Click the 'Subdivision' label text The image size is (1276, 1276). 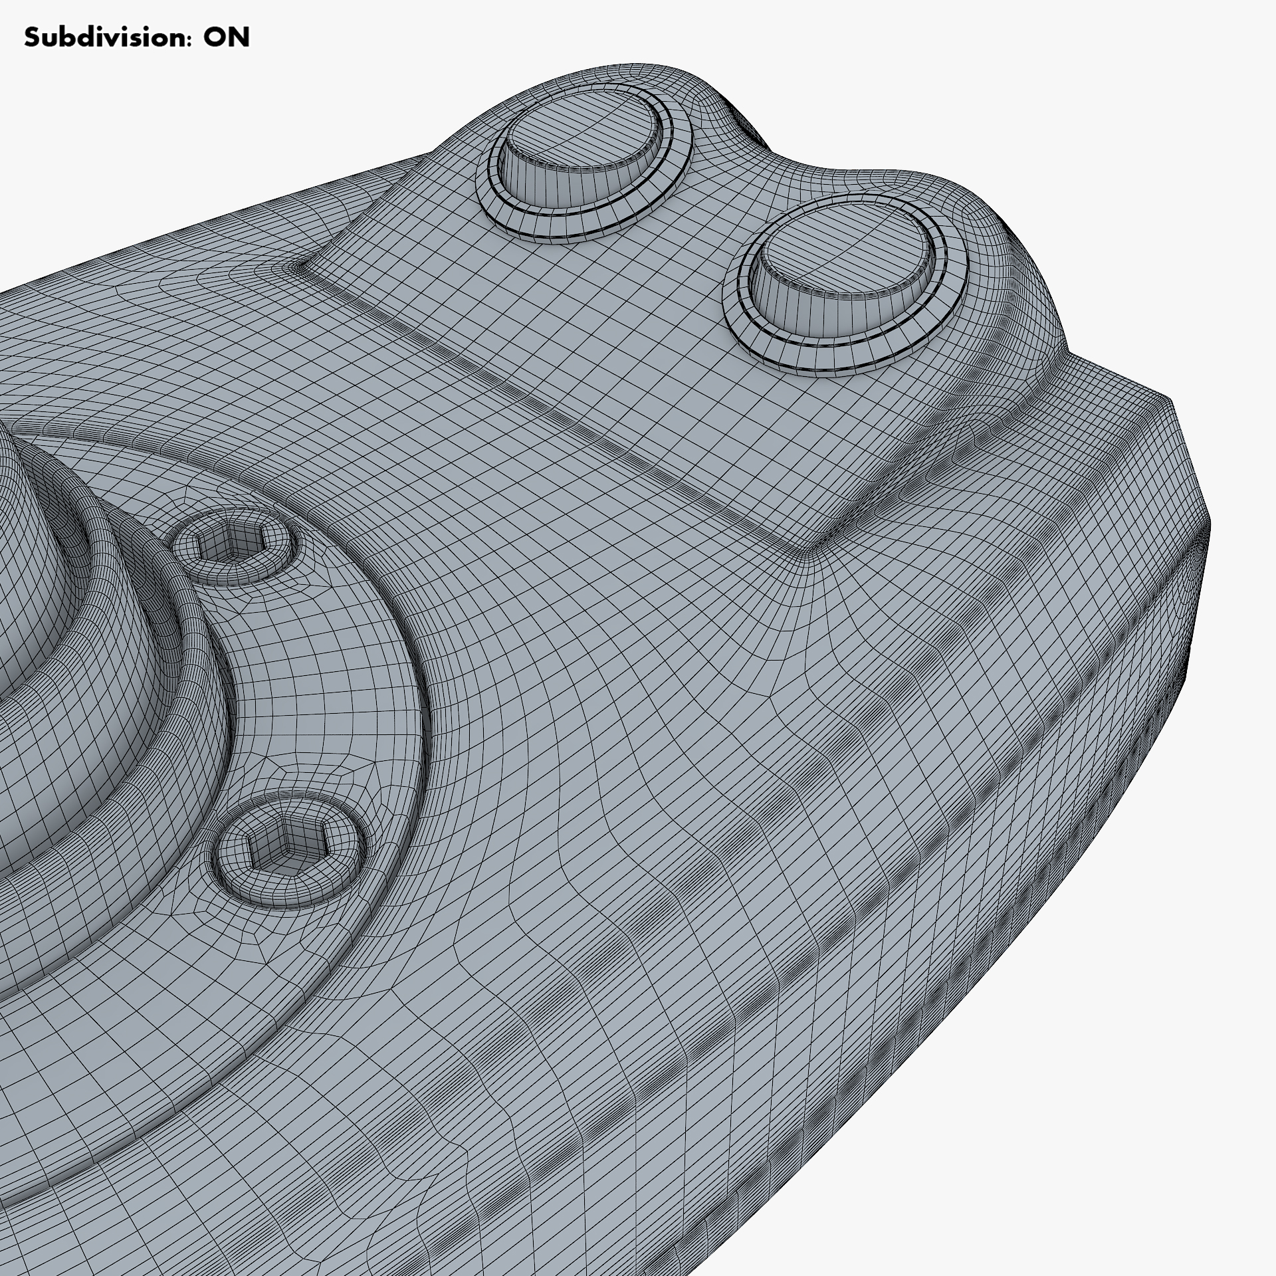pos(105,38)
